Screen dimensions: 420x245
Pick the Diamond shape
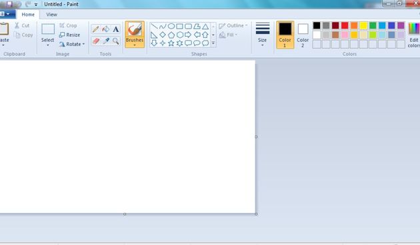(163, 35)
